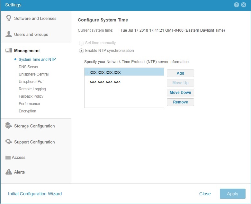Click the Access folder icon
Viewport: 251px width, 204px height.
pyautogui.click(x=8, y=158)
